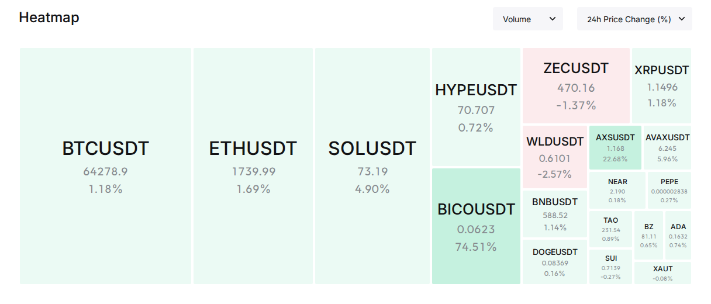Click the DOGEUSDT tile
Viewport: 711px width, 304px height.
555,262
